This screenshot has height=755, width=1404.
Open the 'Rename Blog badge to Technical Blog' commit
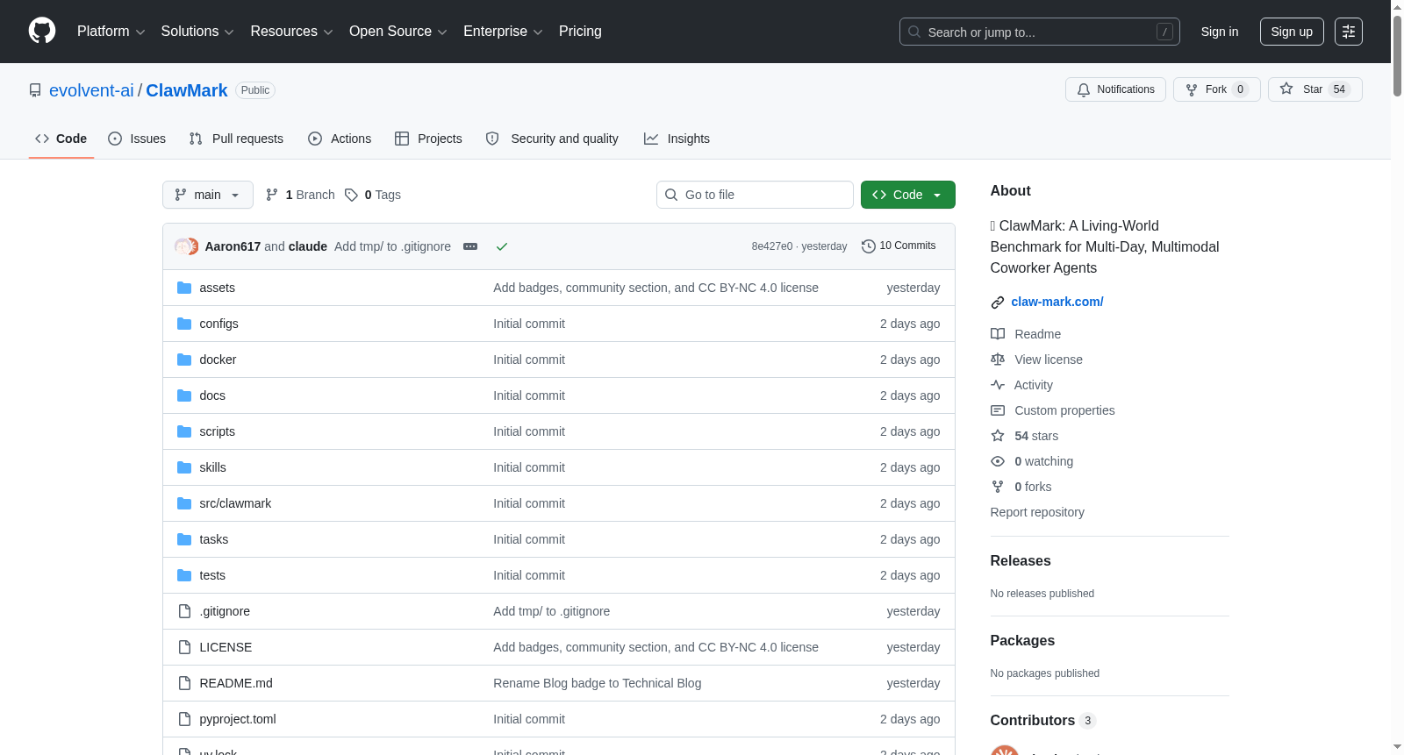click(598, 683)
